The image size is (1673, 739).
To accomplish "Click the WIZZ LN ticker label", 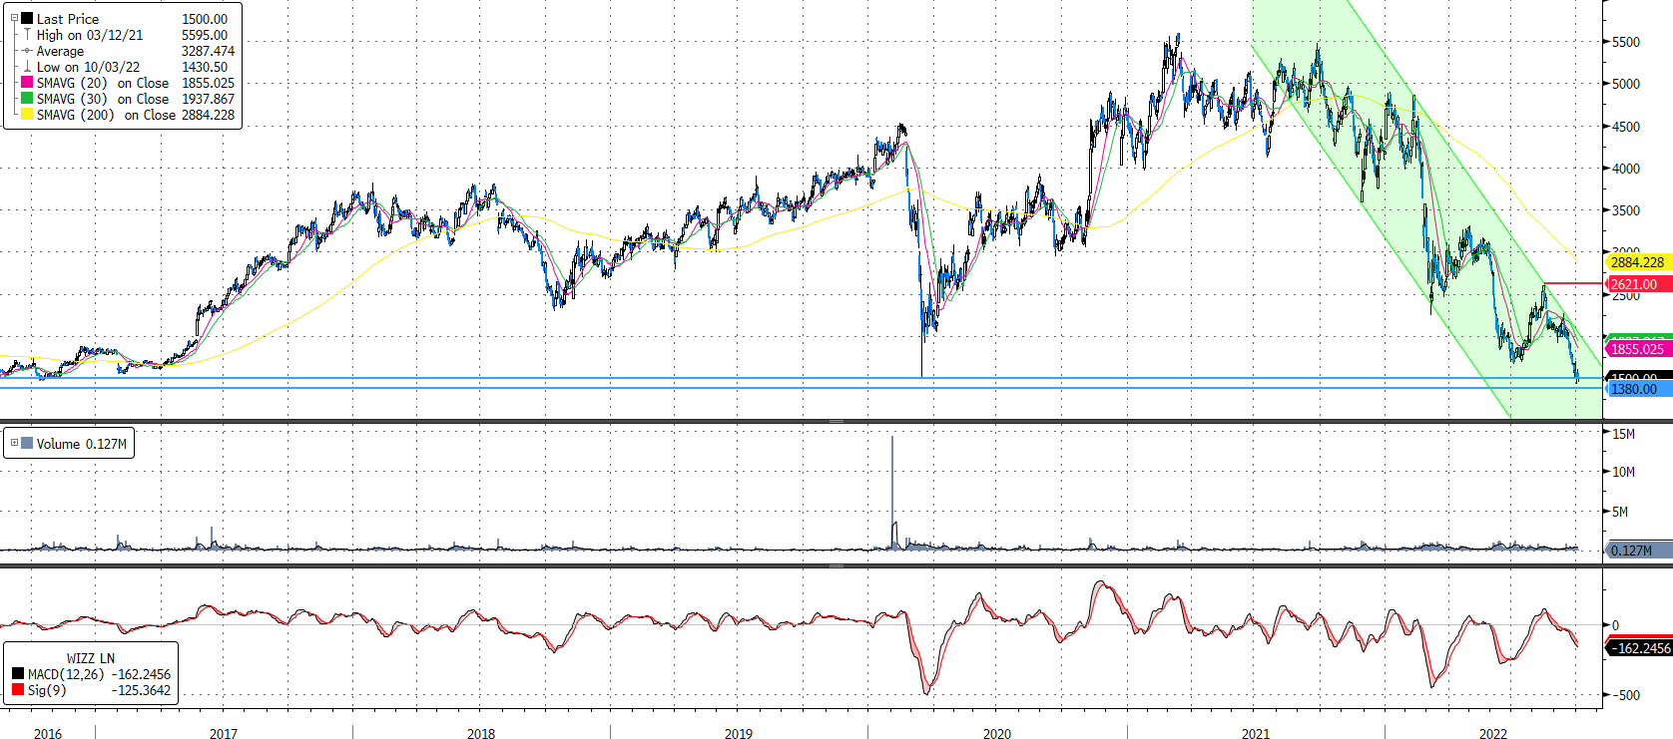I will 91,658.
